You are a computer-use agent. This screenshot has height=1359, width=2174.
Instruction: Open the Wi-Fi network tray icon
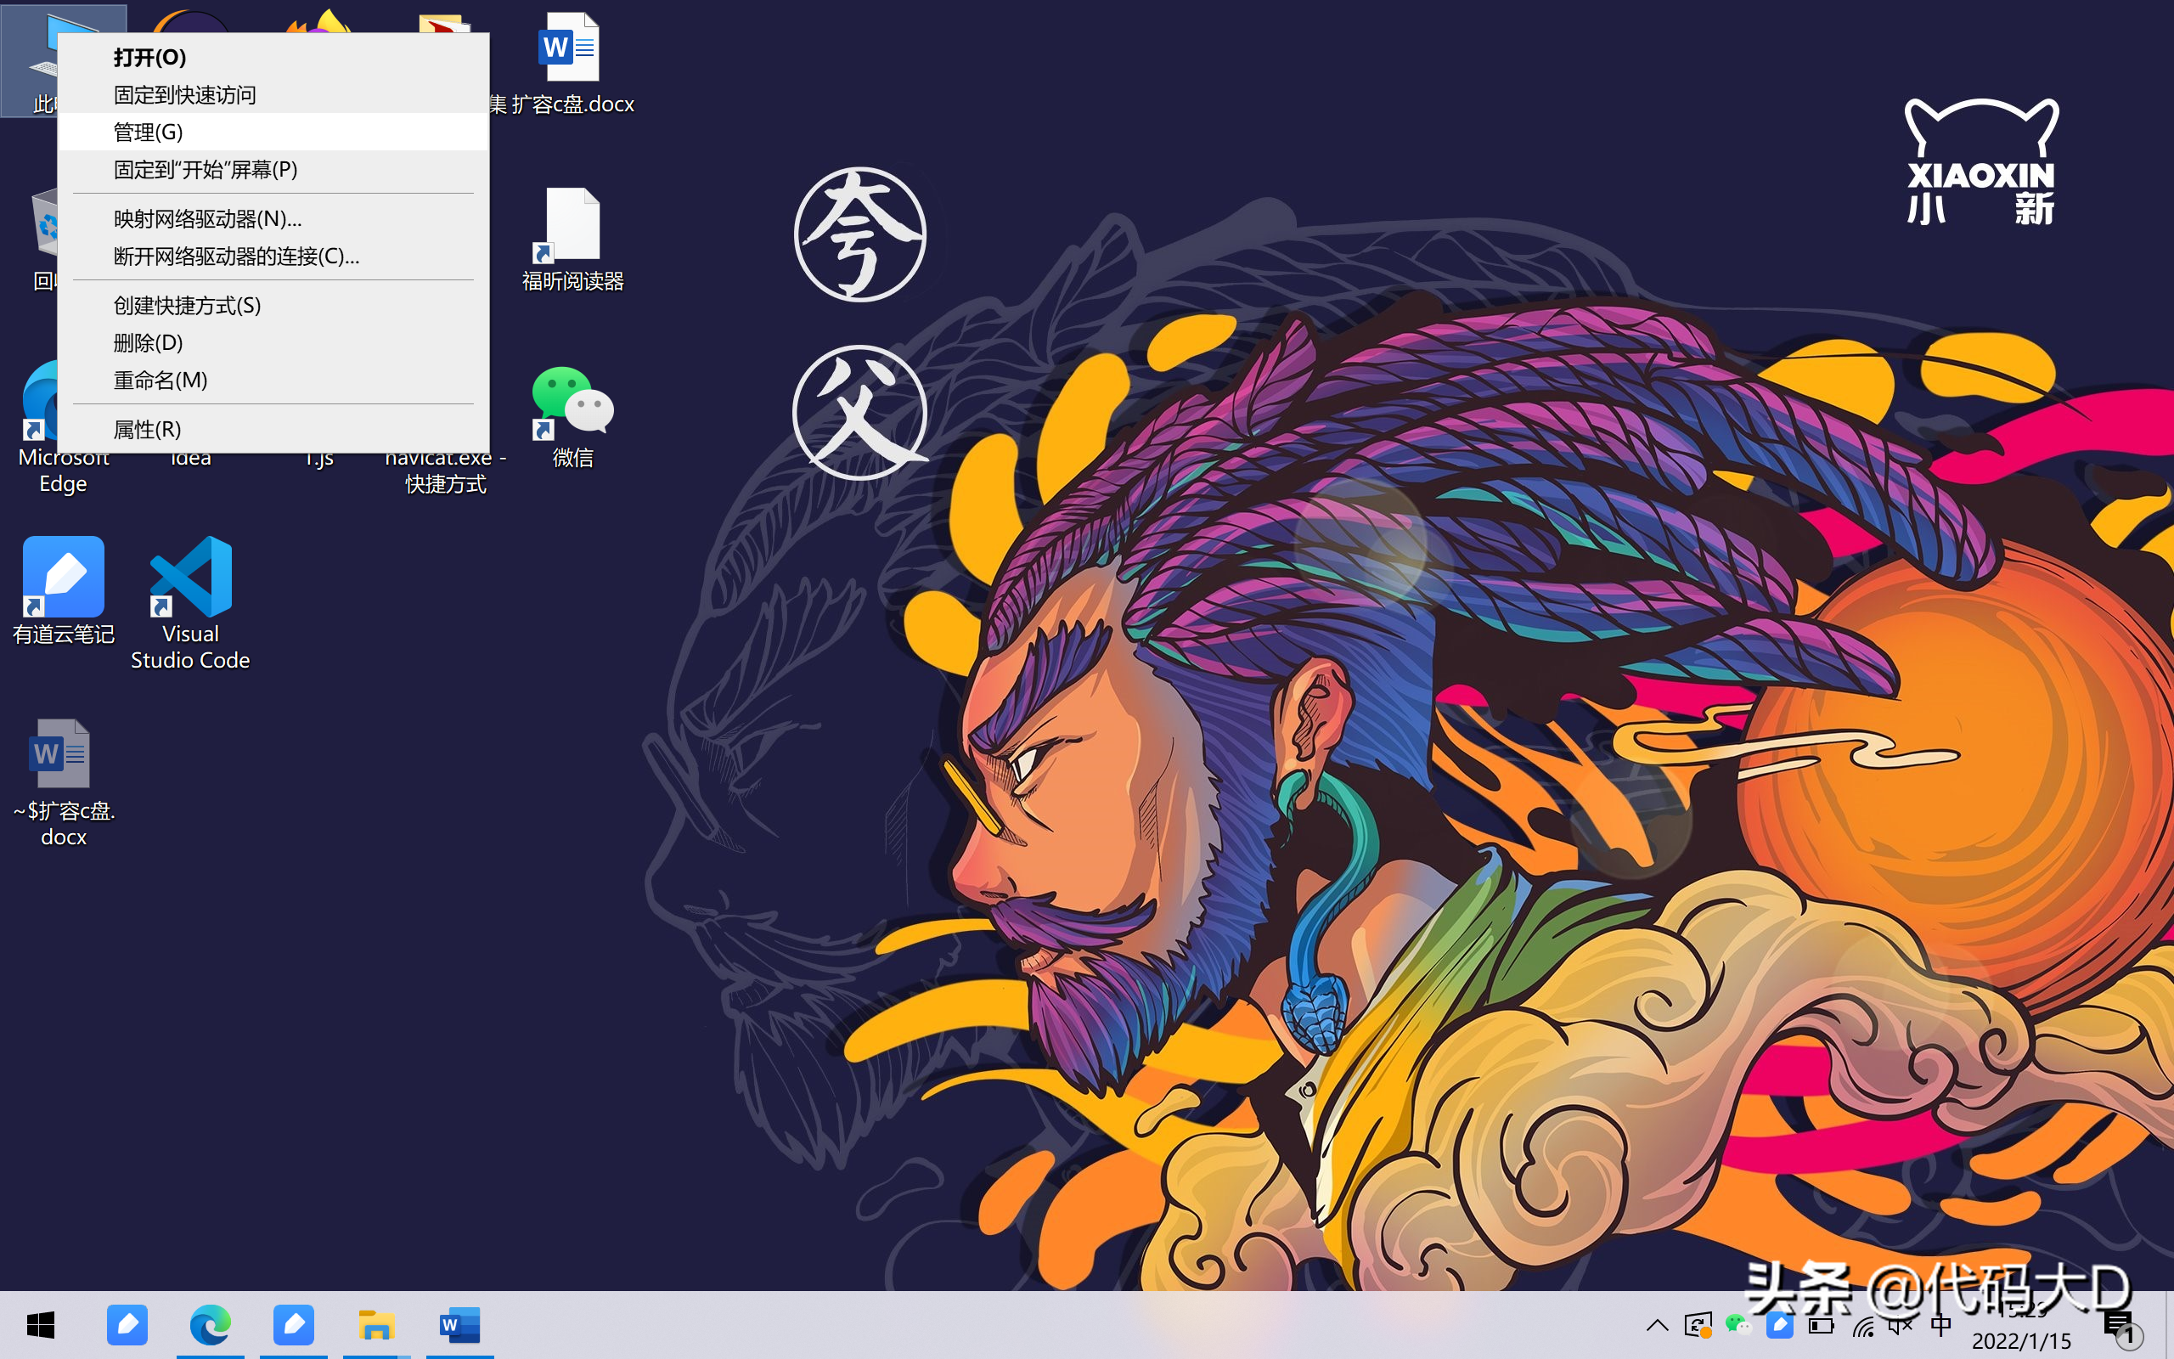coord(1863,1326)
